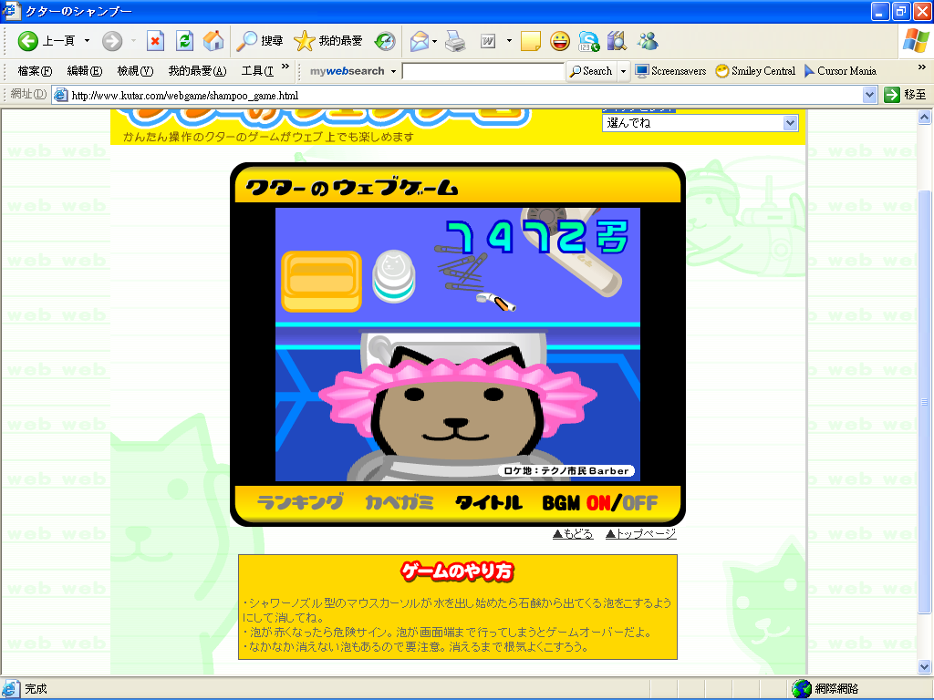
Task: Open the 我的最愛(A) menu
Action: coord(197,71)
